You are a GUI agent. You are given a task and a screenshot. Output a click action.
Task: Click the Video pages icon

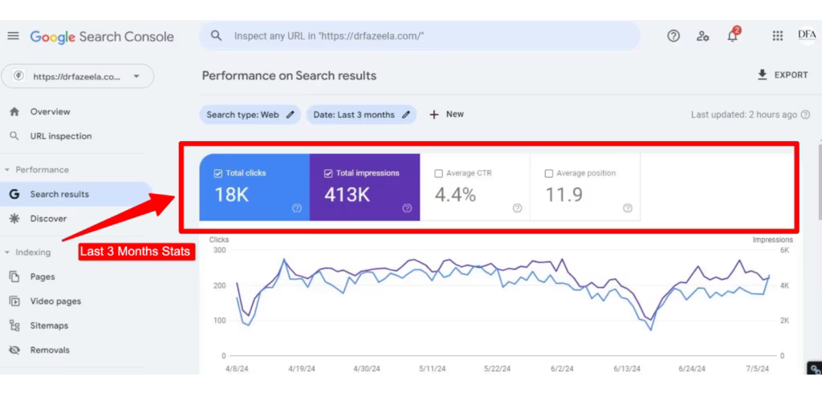[14, 301]
